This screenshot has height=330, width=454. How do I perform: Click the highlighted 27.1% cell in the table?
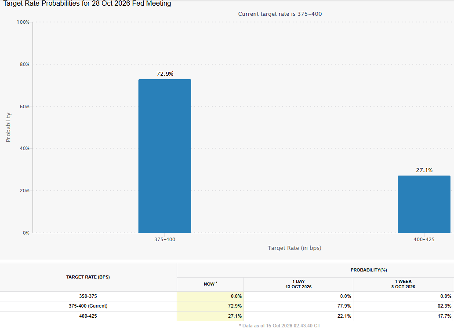point(210,316)
